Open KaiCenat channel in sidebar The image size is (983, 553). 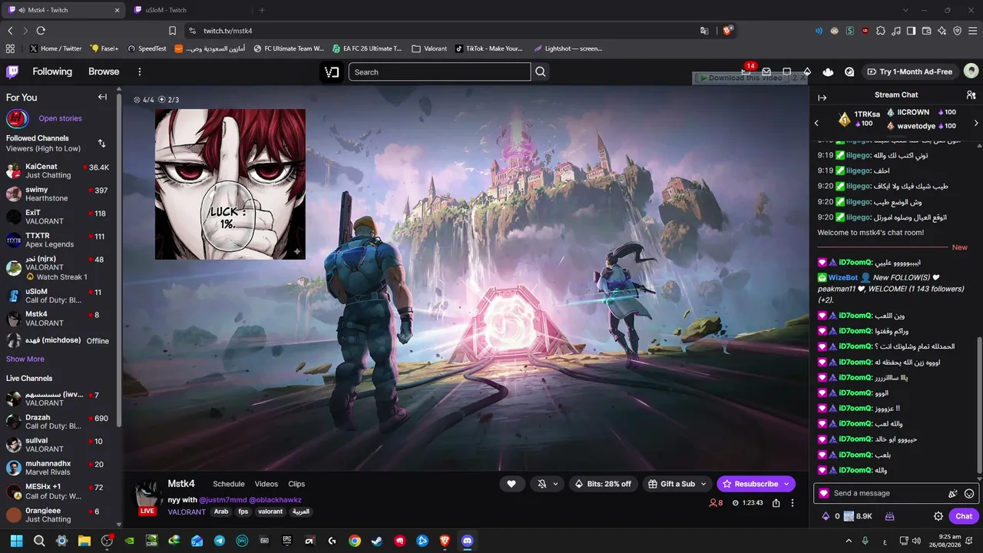coord(60,171)
